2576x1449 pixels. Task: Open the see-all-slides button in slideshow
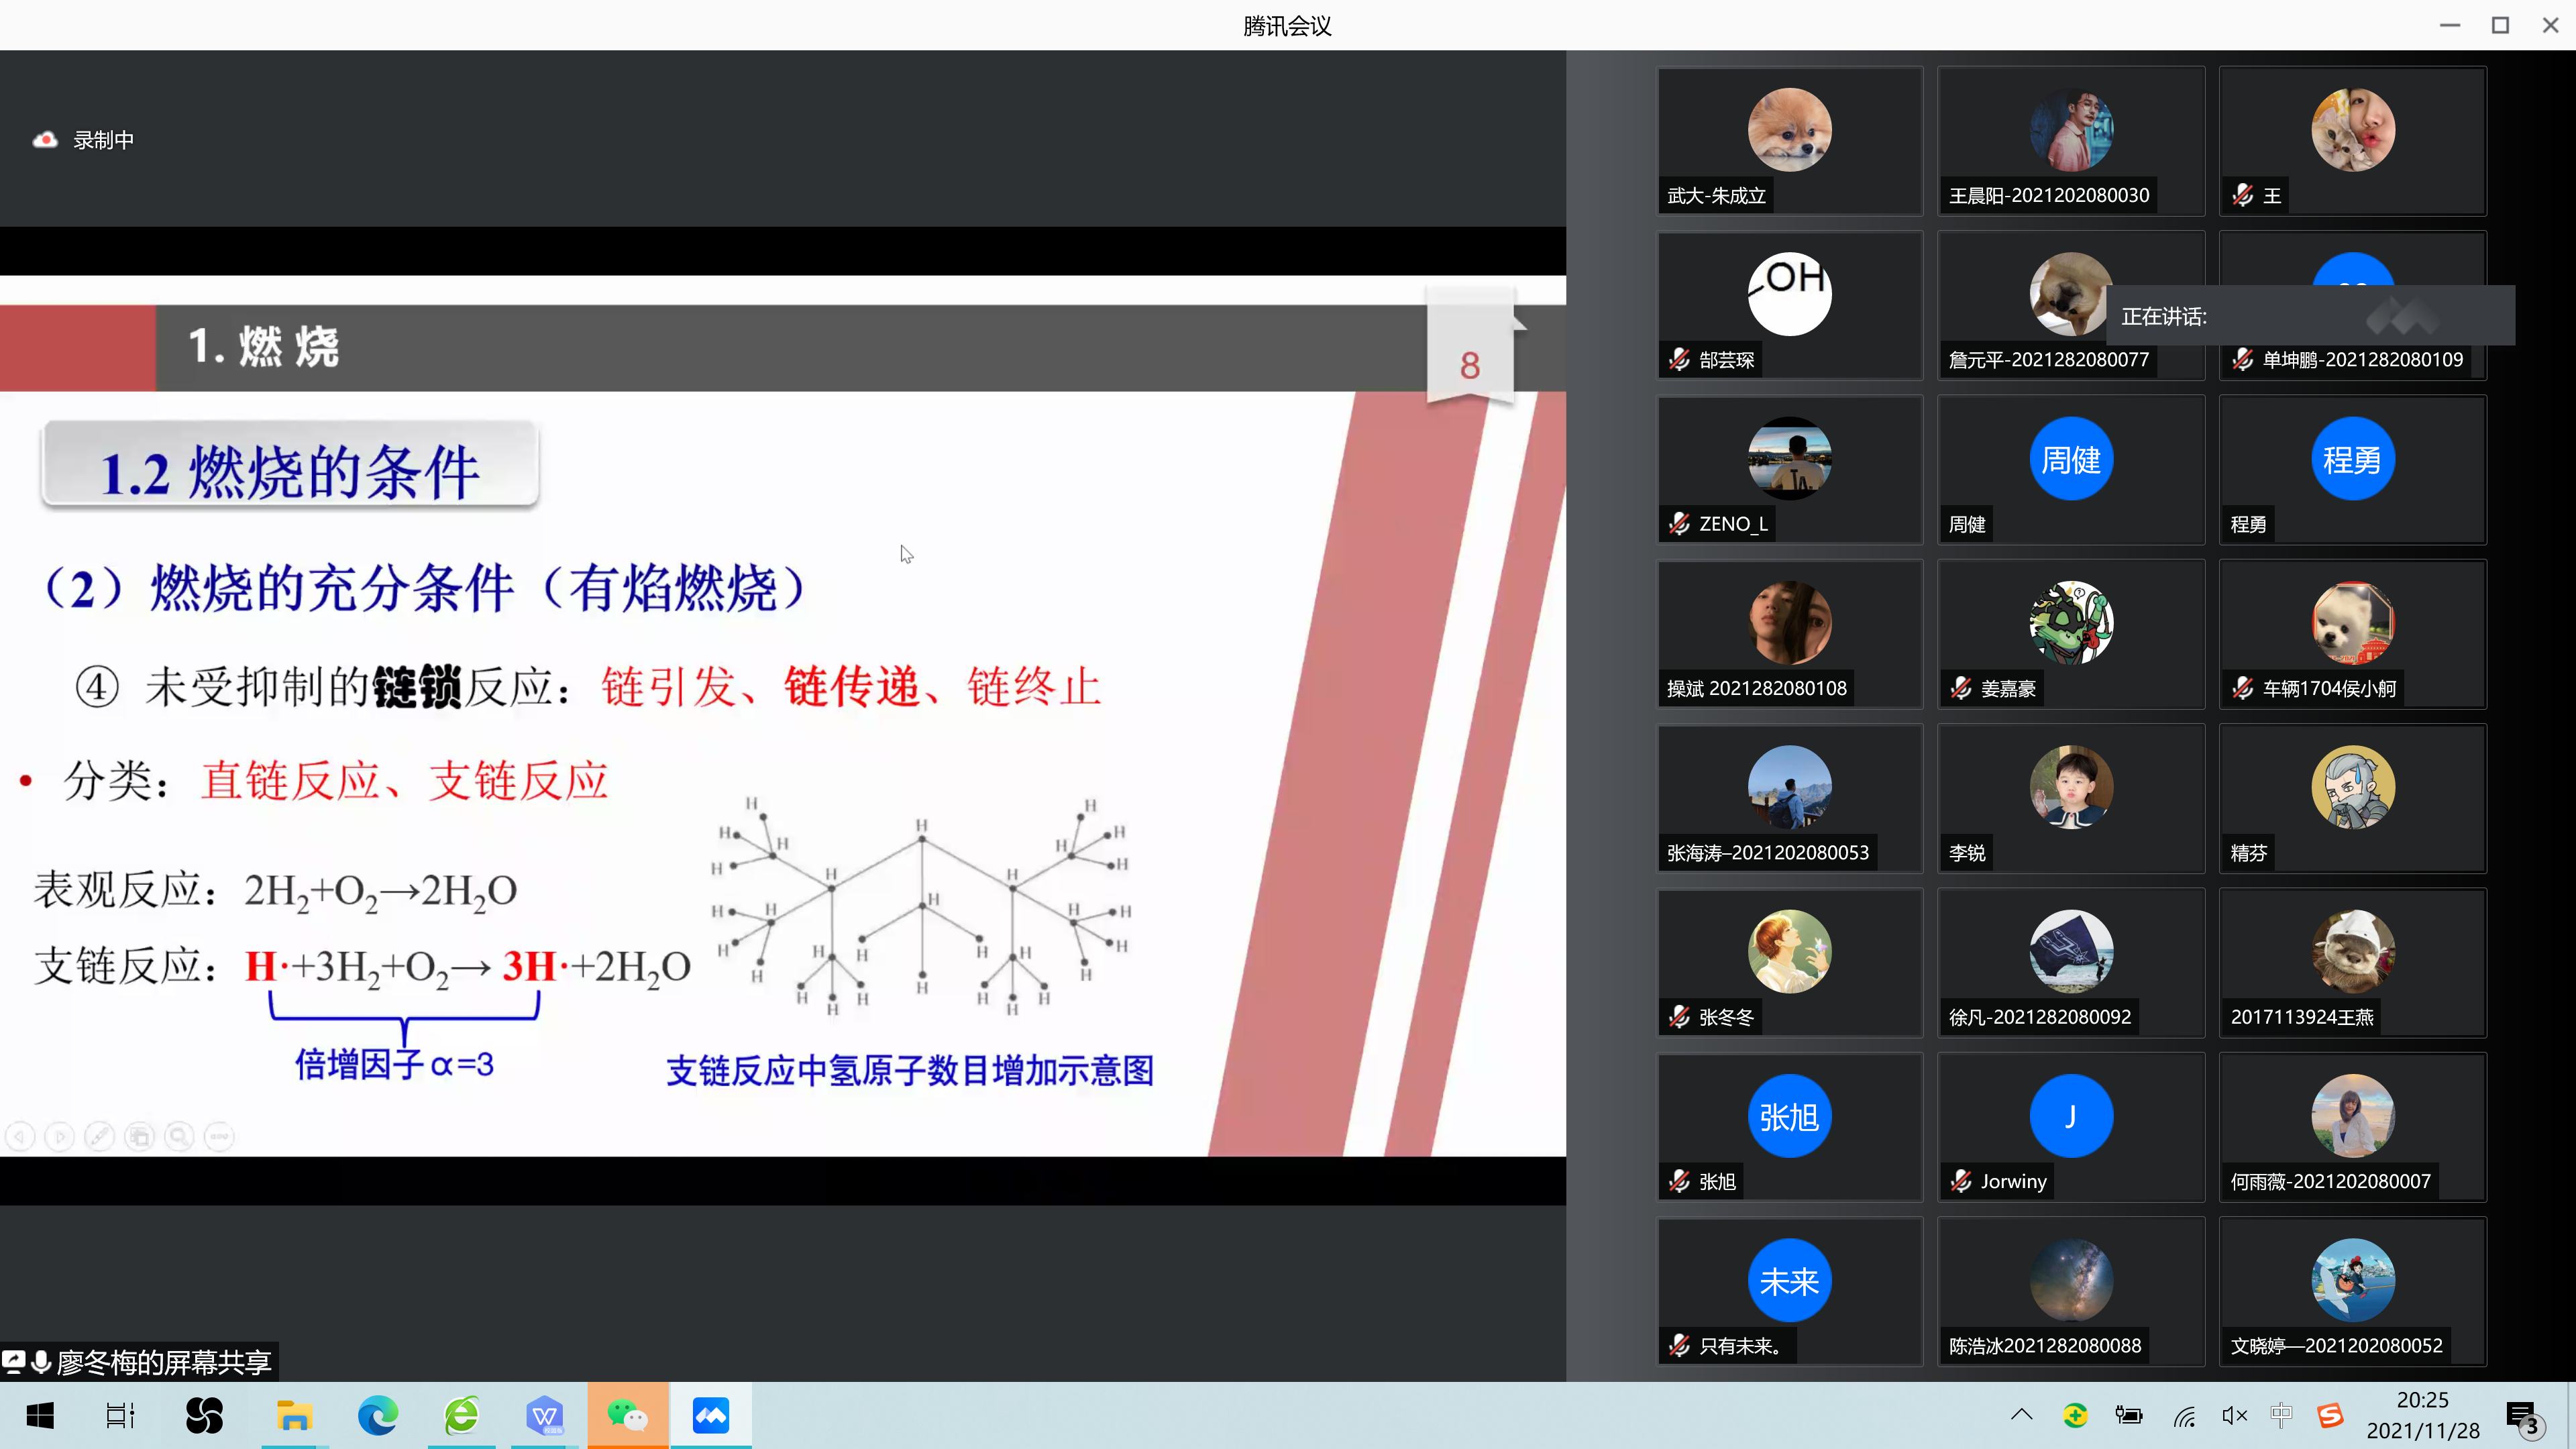click(140, 1136)
